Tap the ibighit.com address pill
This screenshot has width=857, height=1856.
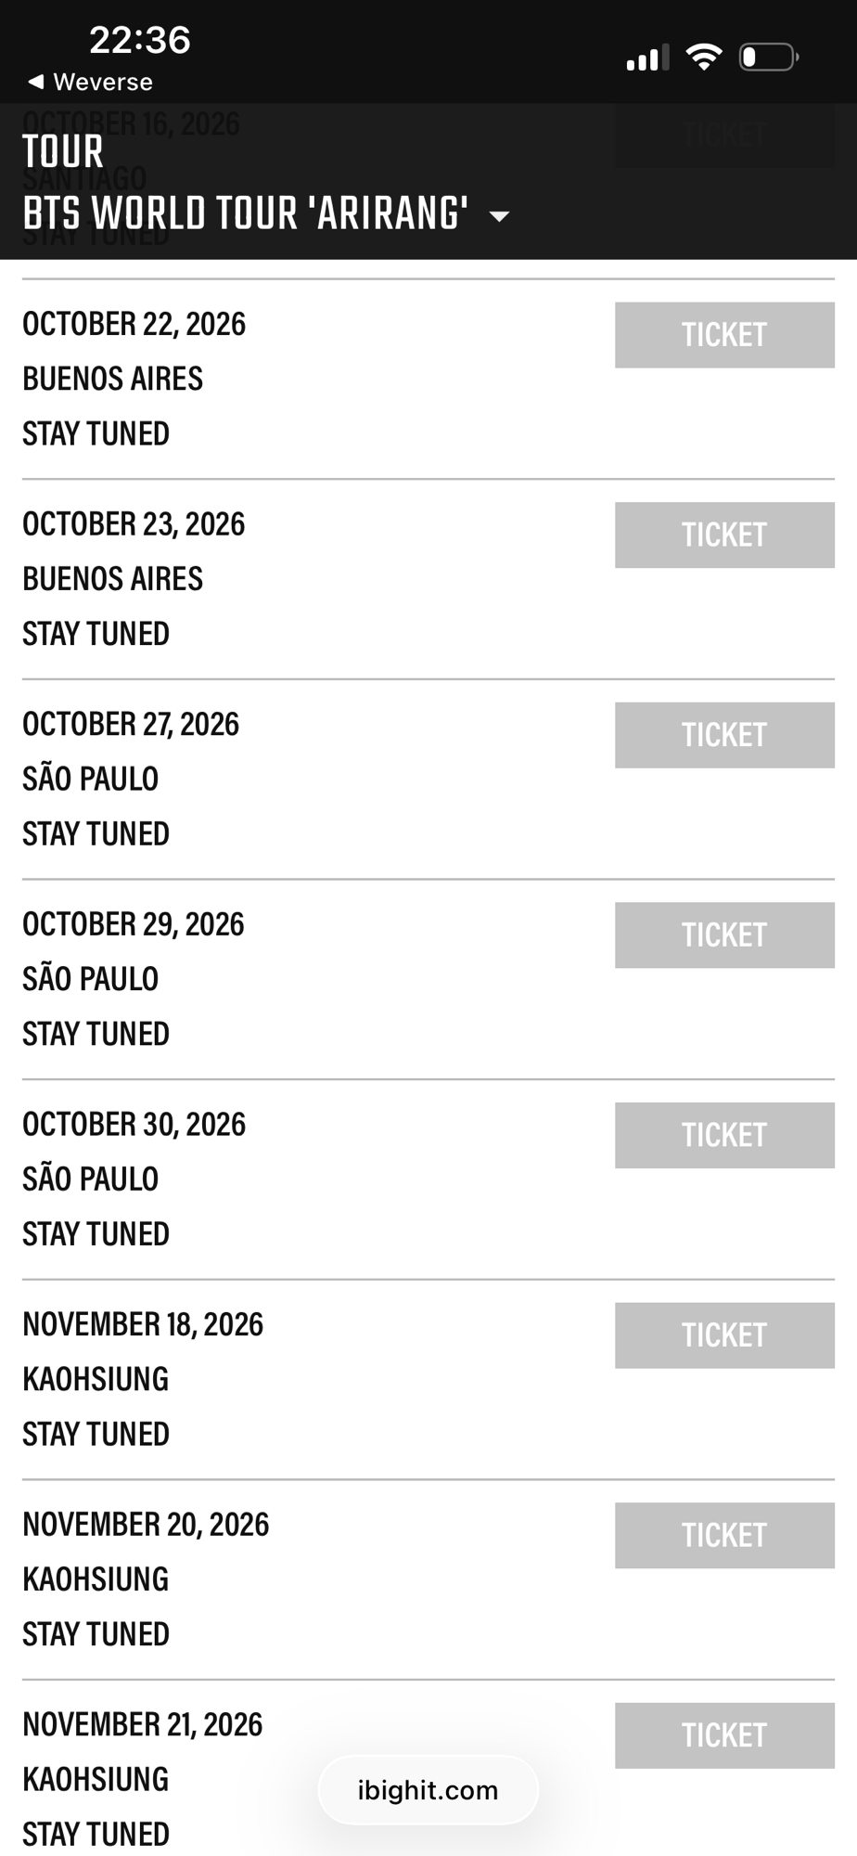coord(428,1790)
